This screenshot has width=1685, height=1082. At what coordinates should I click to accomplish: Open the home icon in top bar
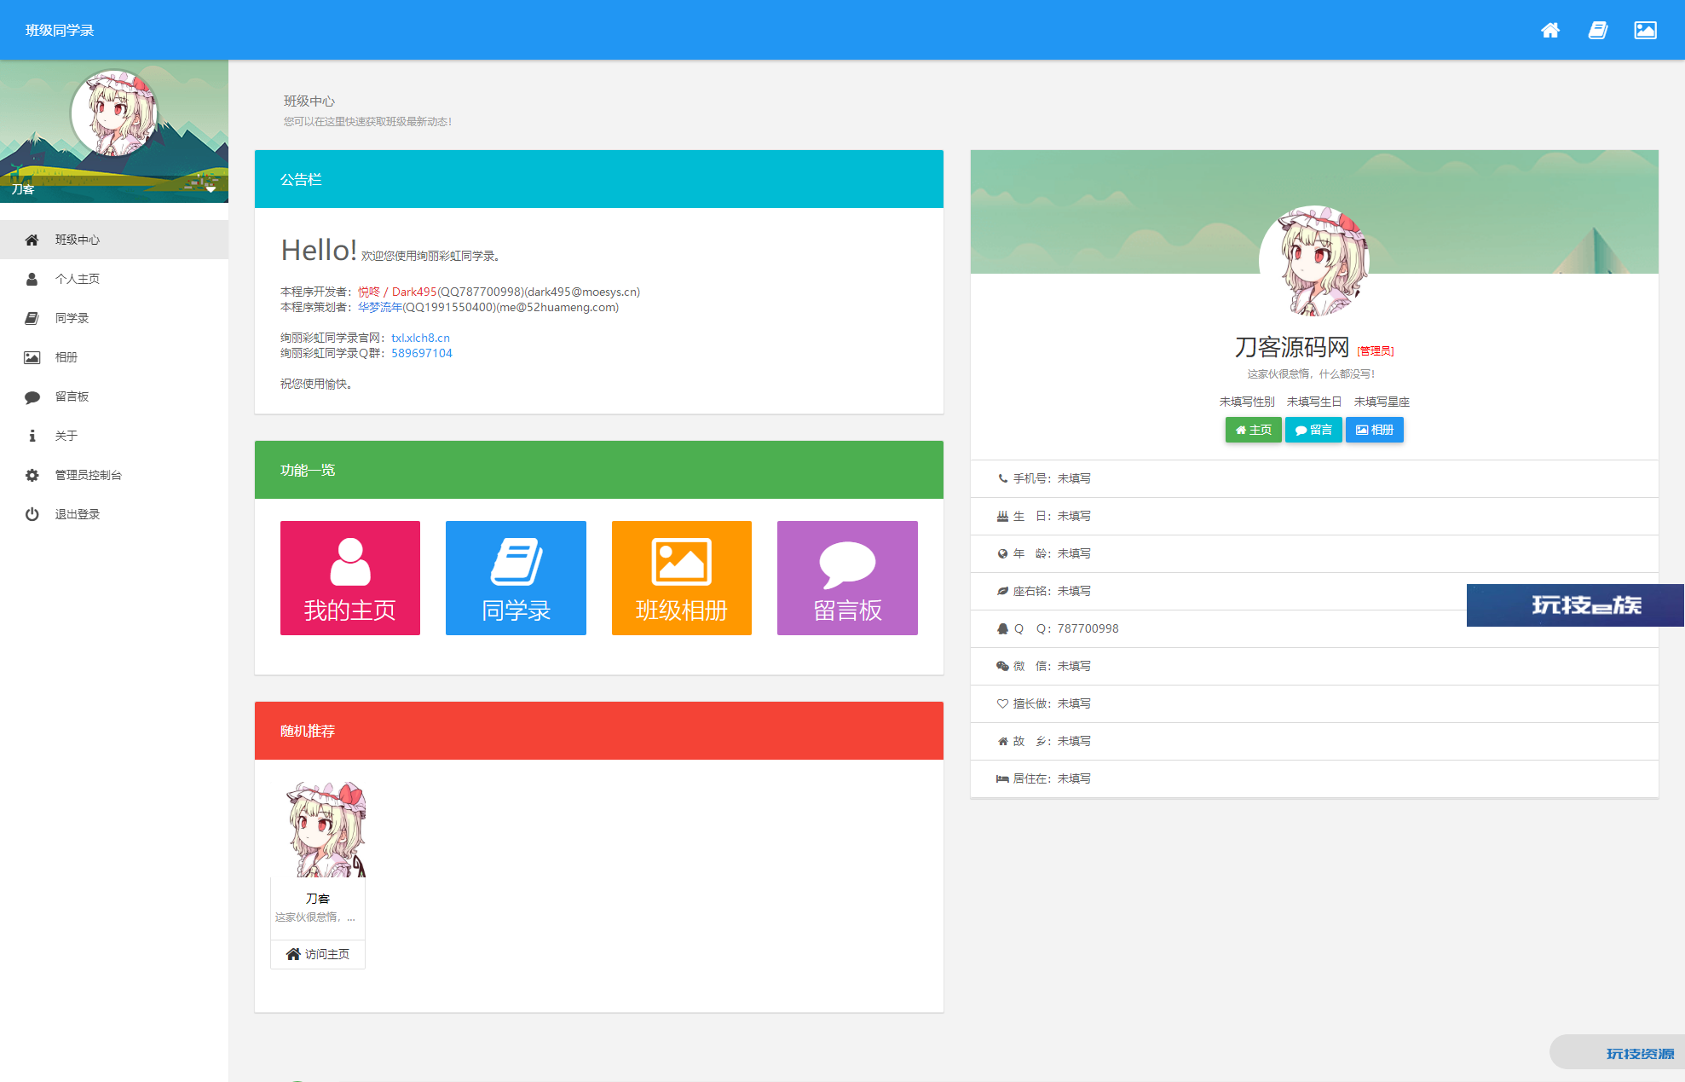click(1550, 31)
